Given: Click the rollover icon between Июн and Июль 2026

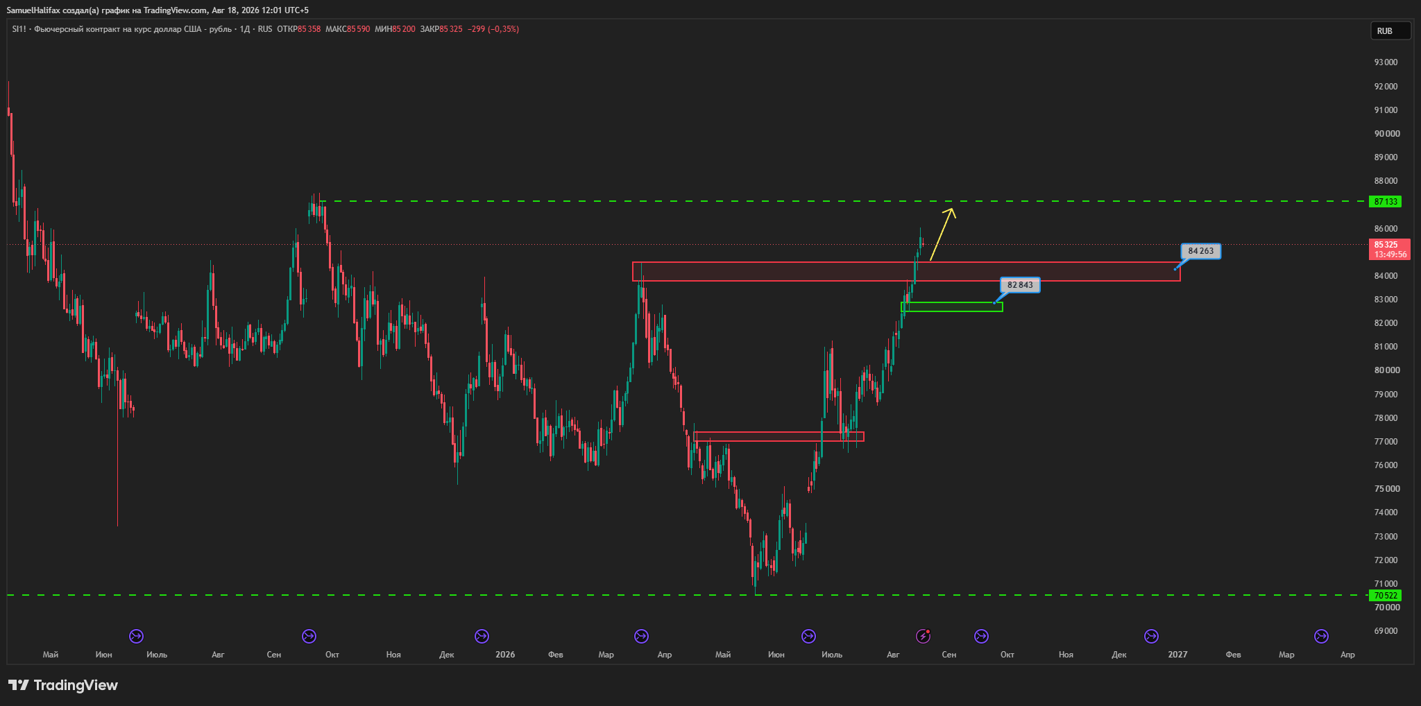Looking at the screenshot, I should point(808,636).
